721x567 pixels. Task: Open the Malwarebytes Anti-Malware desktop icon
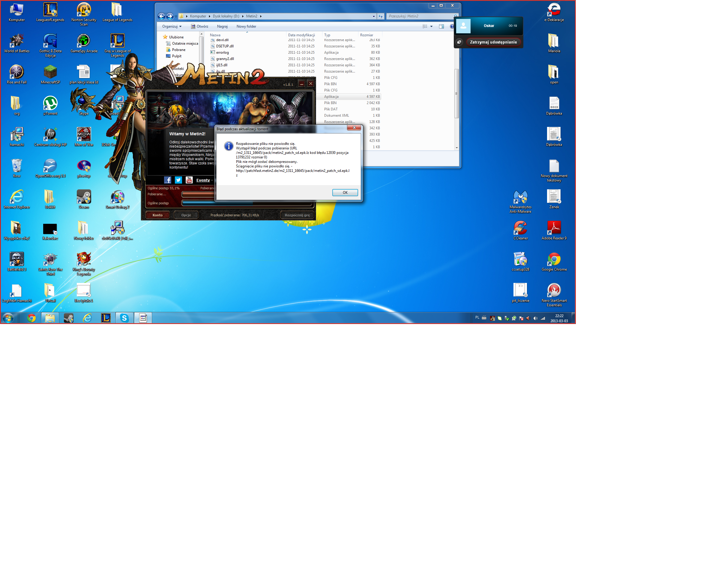(520, 202)
